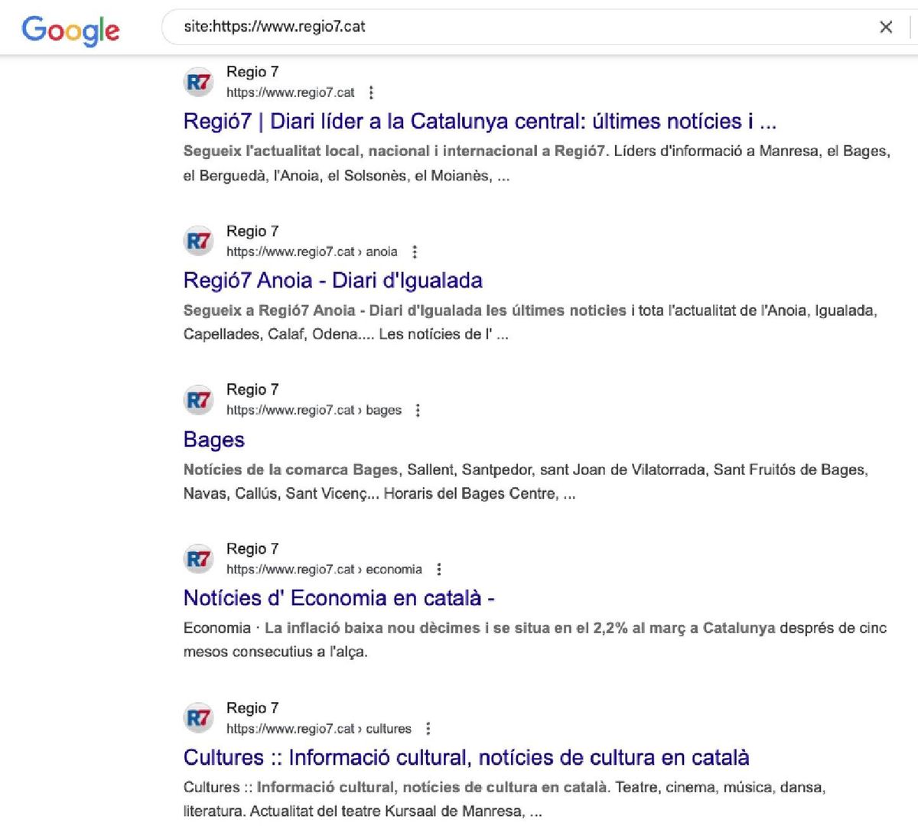Open three-dot menu next to https://www.regio7.cat homepage
The image size is (918, 829).
371,93
